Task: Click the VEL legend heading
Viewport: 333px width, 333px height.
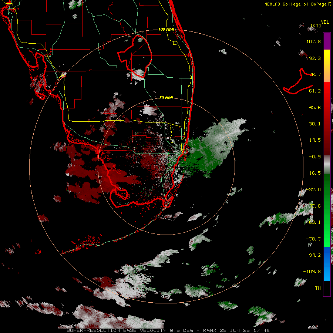Action: pyautogui.click(x=325, y=22)
